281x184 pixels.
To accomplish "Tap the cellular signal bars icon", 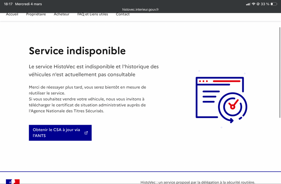I will tap(248, 4).
